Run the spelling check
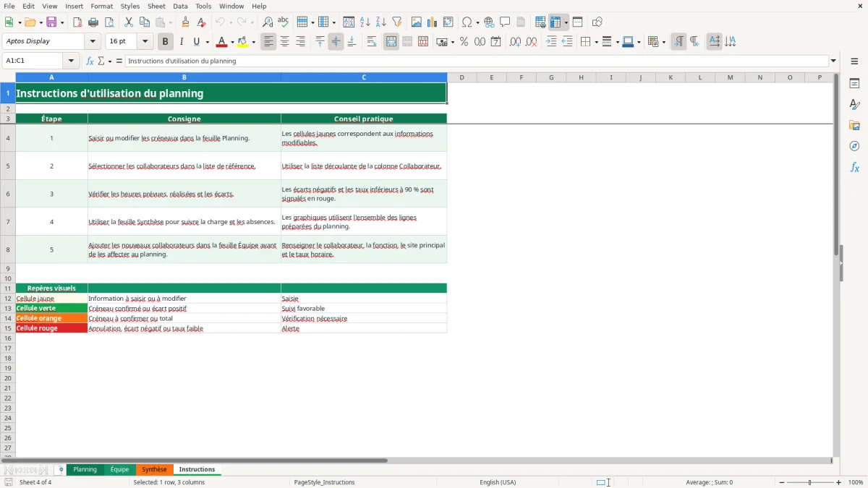The width and height of the screenshot is (868, 488). pos(284,22)
